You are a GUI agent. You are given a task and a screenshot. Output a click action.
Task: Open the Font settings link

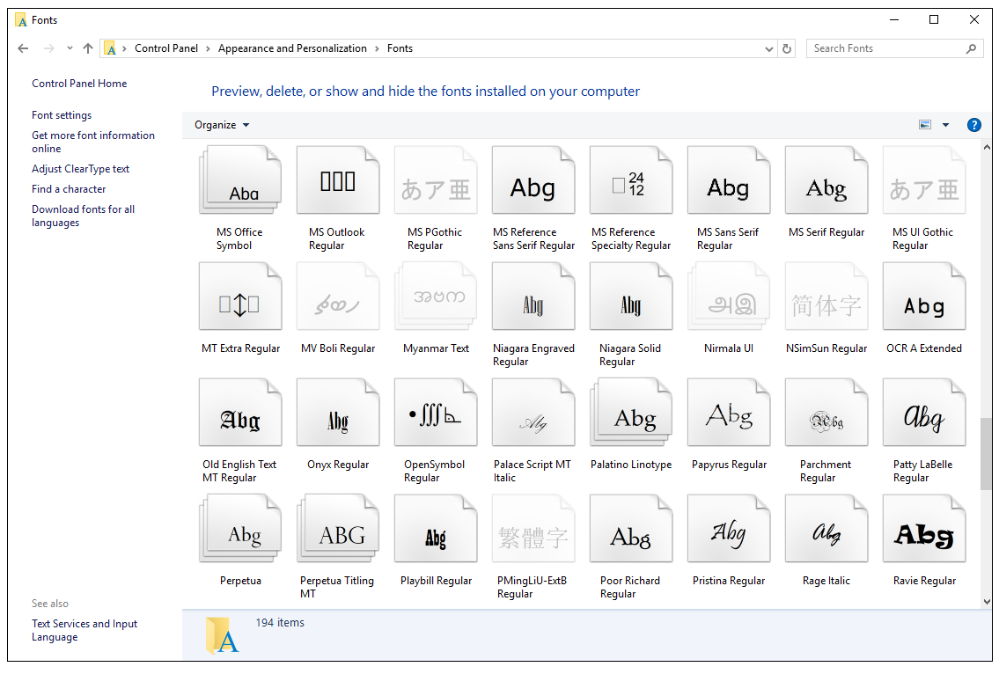(62, 115)
